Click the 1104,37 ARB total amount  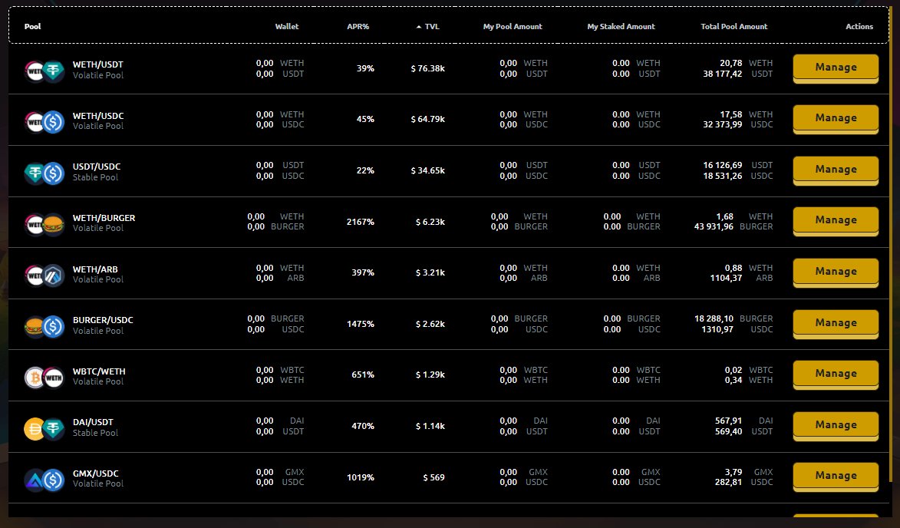pos(741,278)
